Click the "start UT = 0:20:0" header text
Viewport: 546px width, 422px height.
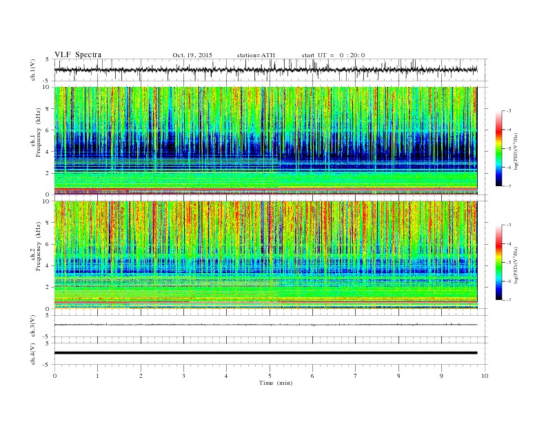333,55
